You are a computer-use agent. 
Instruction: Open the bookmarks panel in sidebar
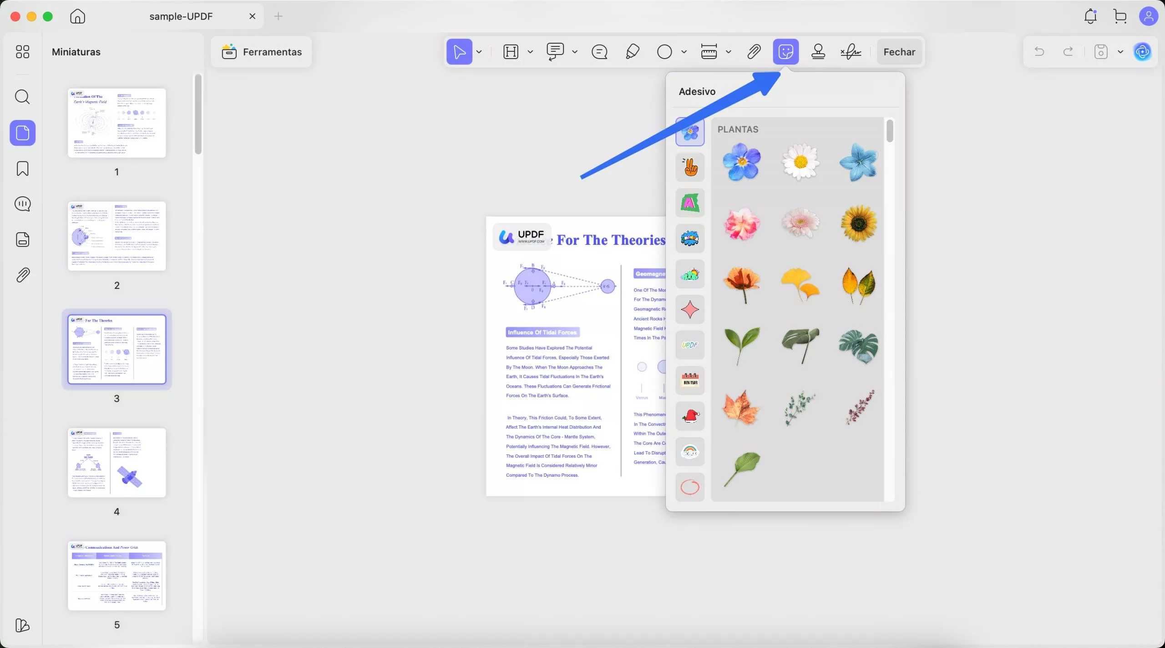click(x=22, y=169)
